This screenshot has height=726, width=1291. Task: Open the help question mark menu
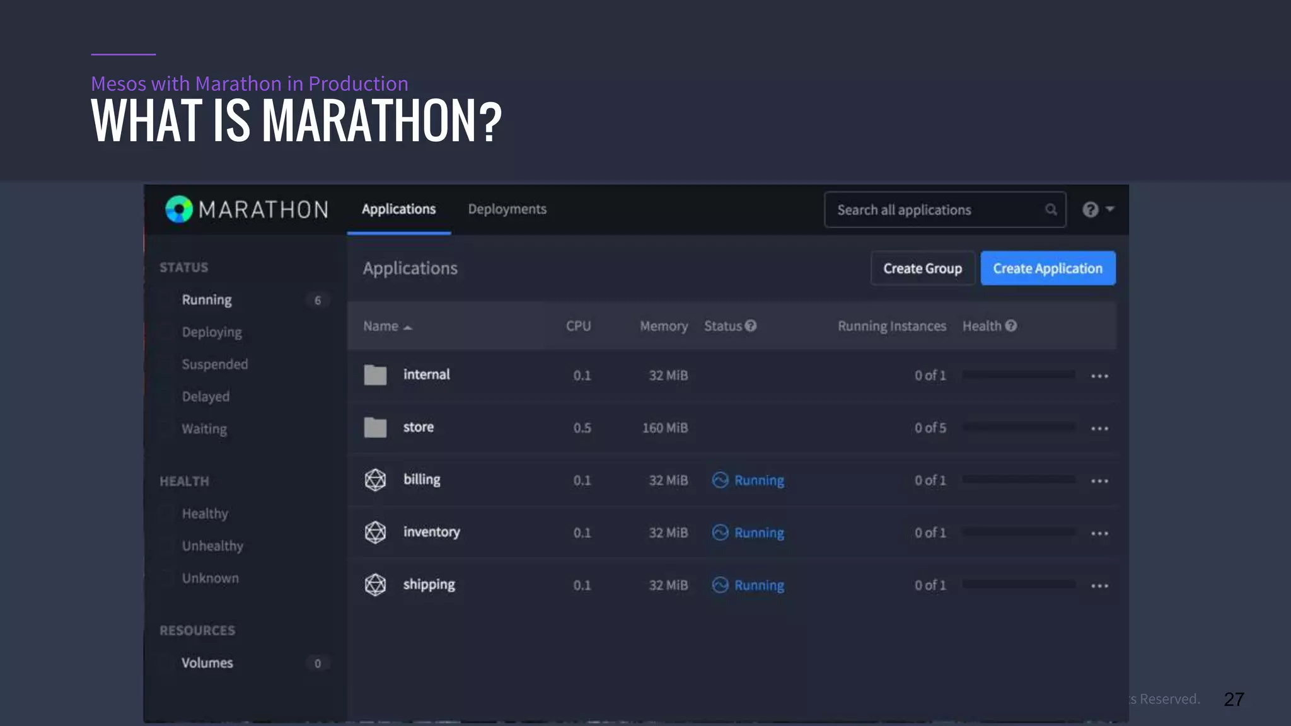(x=1097, y=209)
